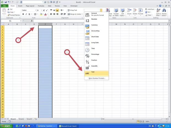Click the Borders icon in Font group

pos(35,14)
